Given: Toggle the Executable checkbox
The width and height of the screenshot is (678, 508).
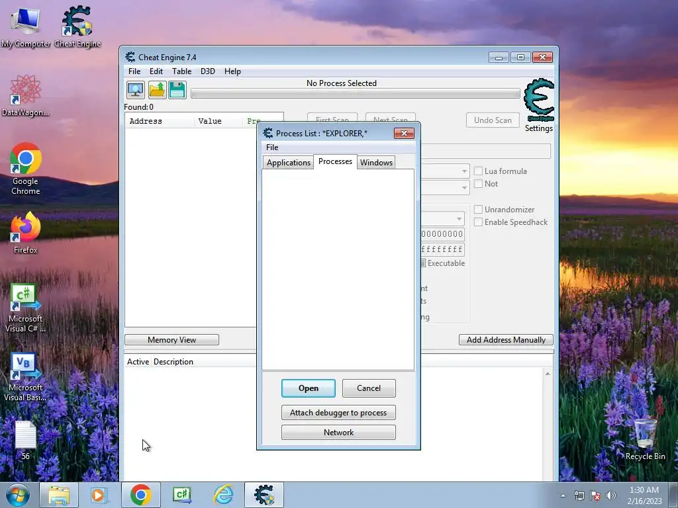Looking at the screenshot, I should click(423, 263).
